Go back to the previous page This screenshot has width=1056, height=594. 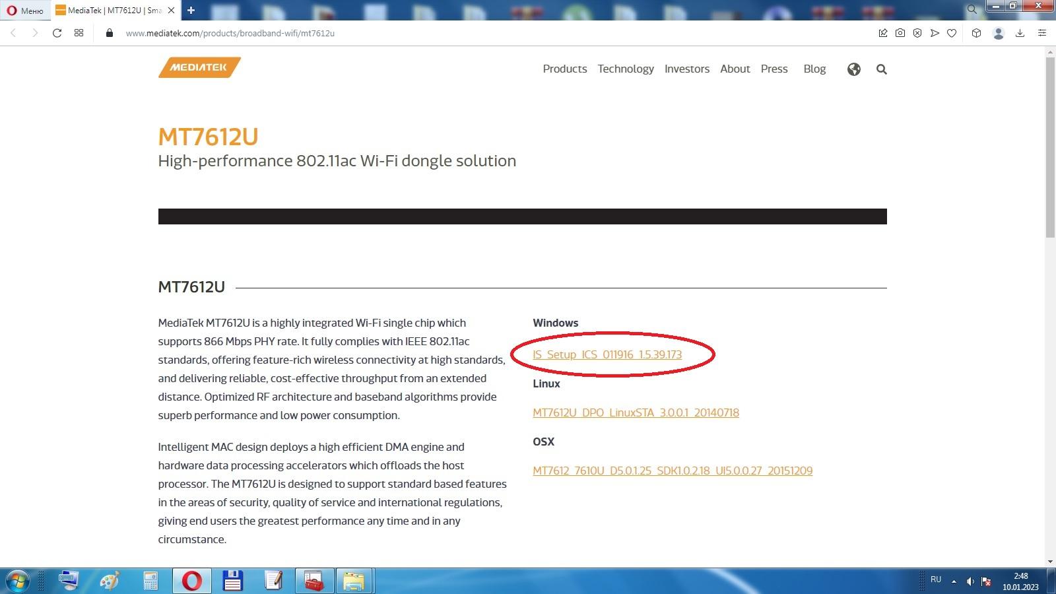click(x=13, y=33)
